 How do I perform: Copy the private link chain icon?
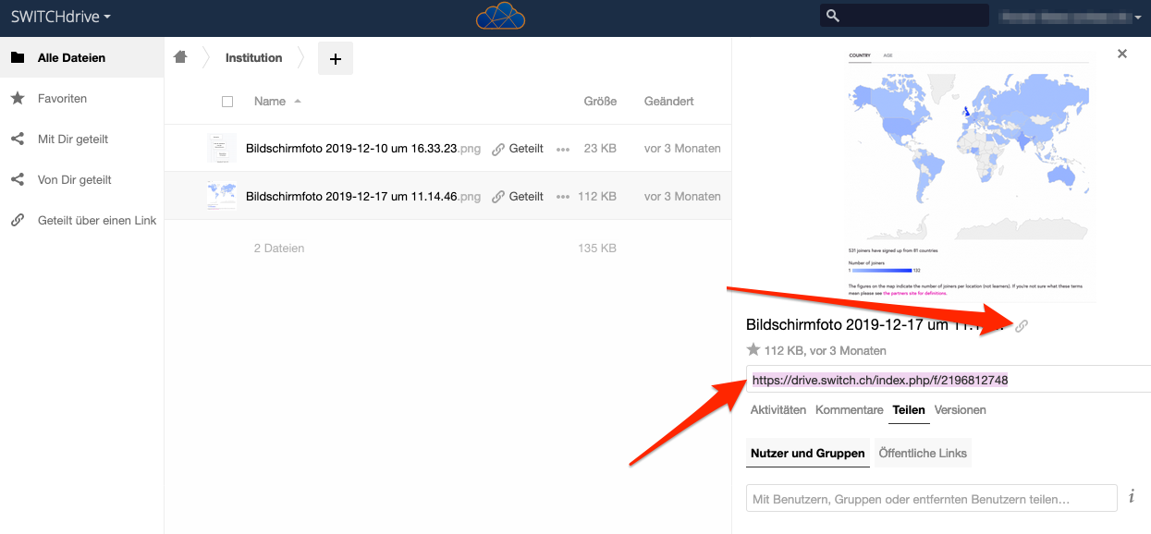(1022, 325)
